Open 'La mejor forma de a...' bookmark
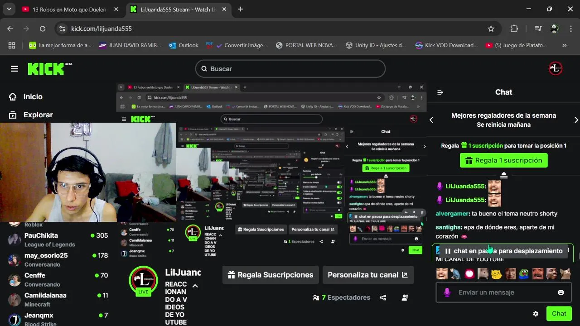580x326 pixels. (60, 45)
